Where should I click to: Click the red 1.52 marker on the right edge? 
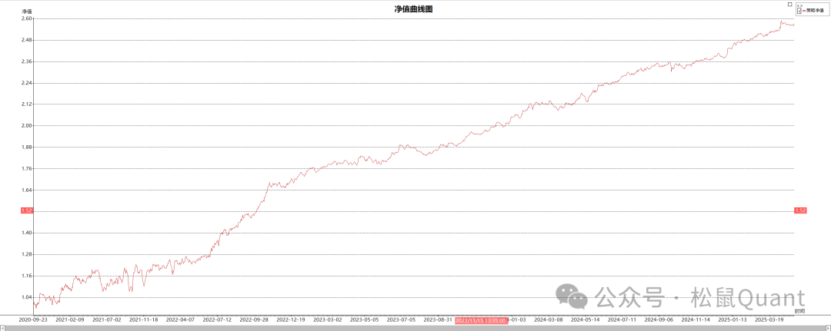[x=799, y=210]
